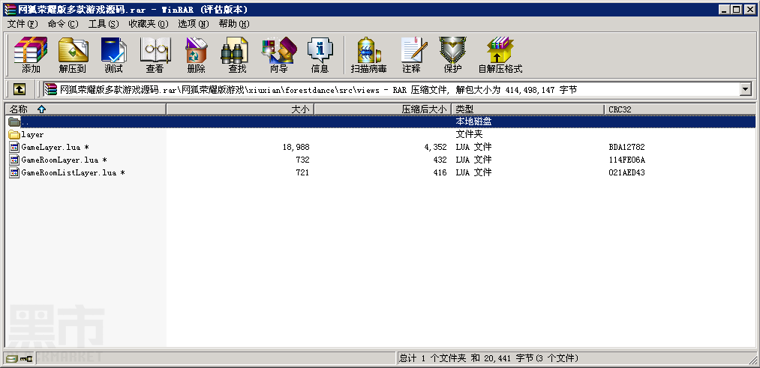Open the 文件(F) menu
The height and width of the screenshot is (368, 760).
23,24
